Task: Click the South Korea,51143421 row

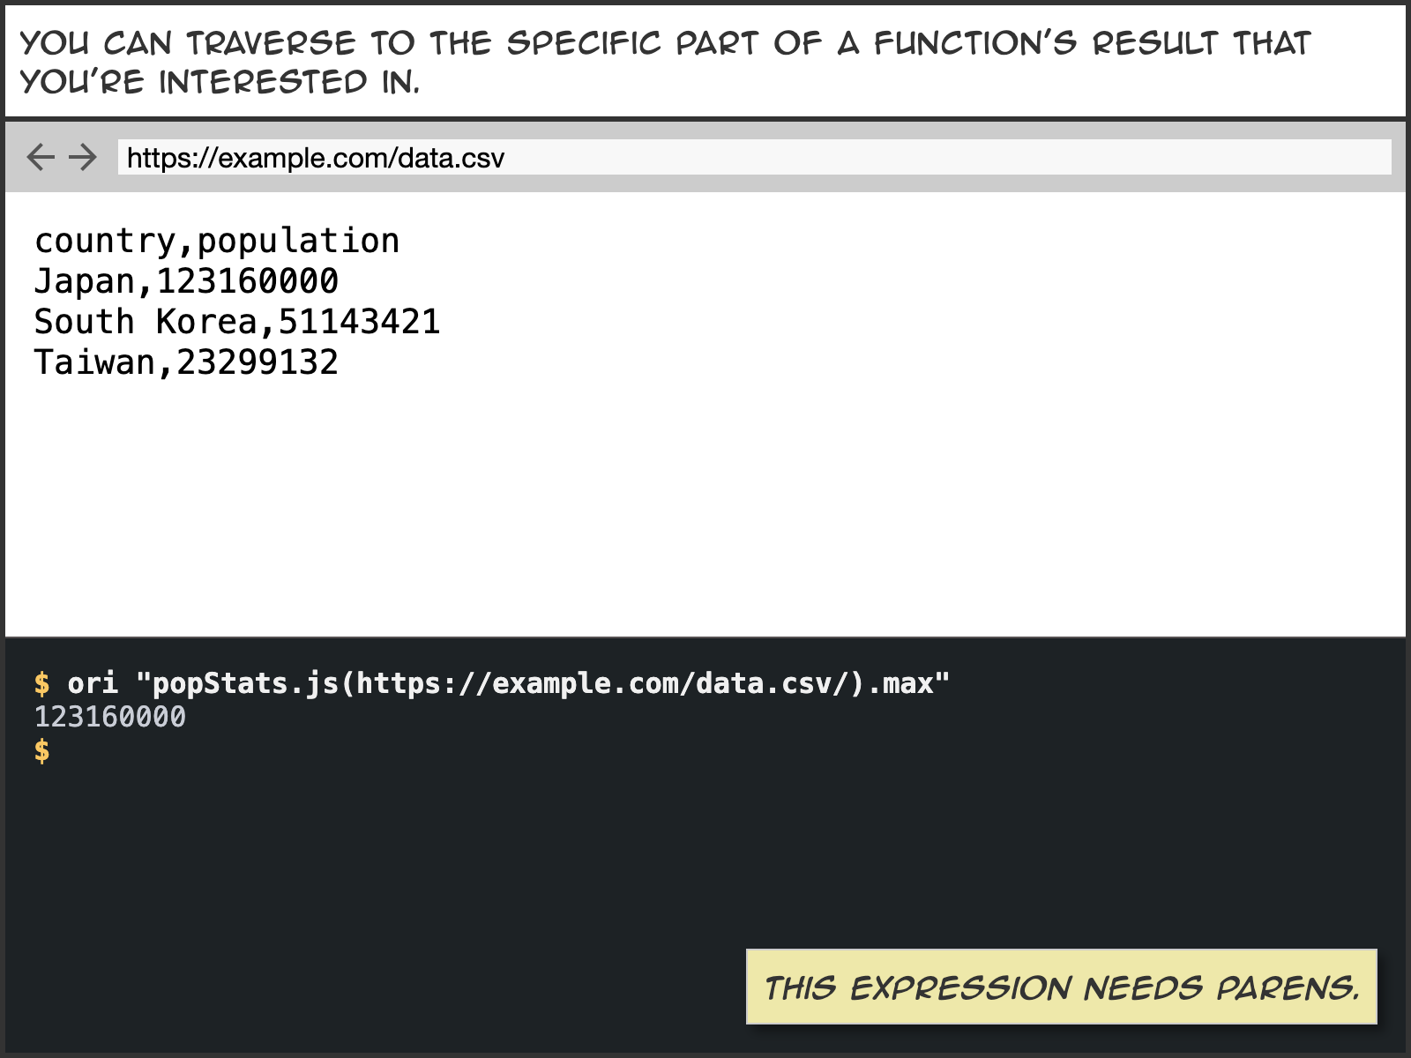Action: pyautogui.click(x=237, y=322)
